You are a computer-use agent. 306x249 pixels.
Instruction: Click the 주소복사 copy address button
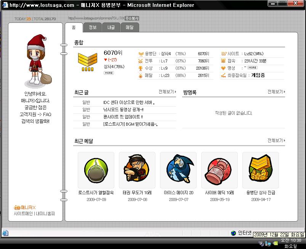132,18
